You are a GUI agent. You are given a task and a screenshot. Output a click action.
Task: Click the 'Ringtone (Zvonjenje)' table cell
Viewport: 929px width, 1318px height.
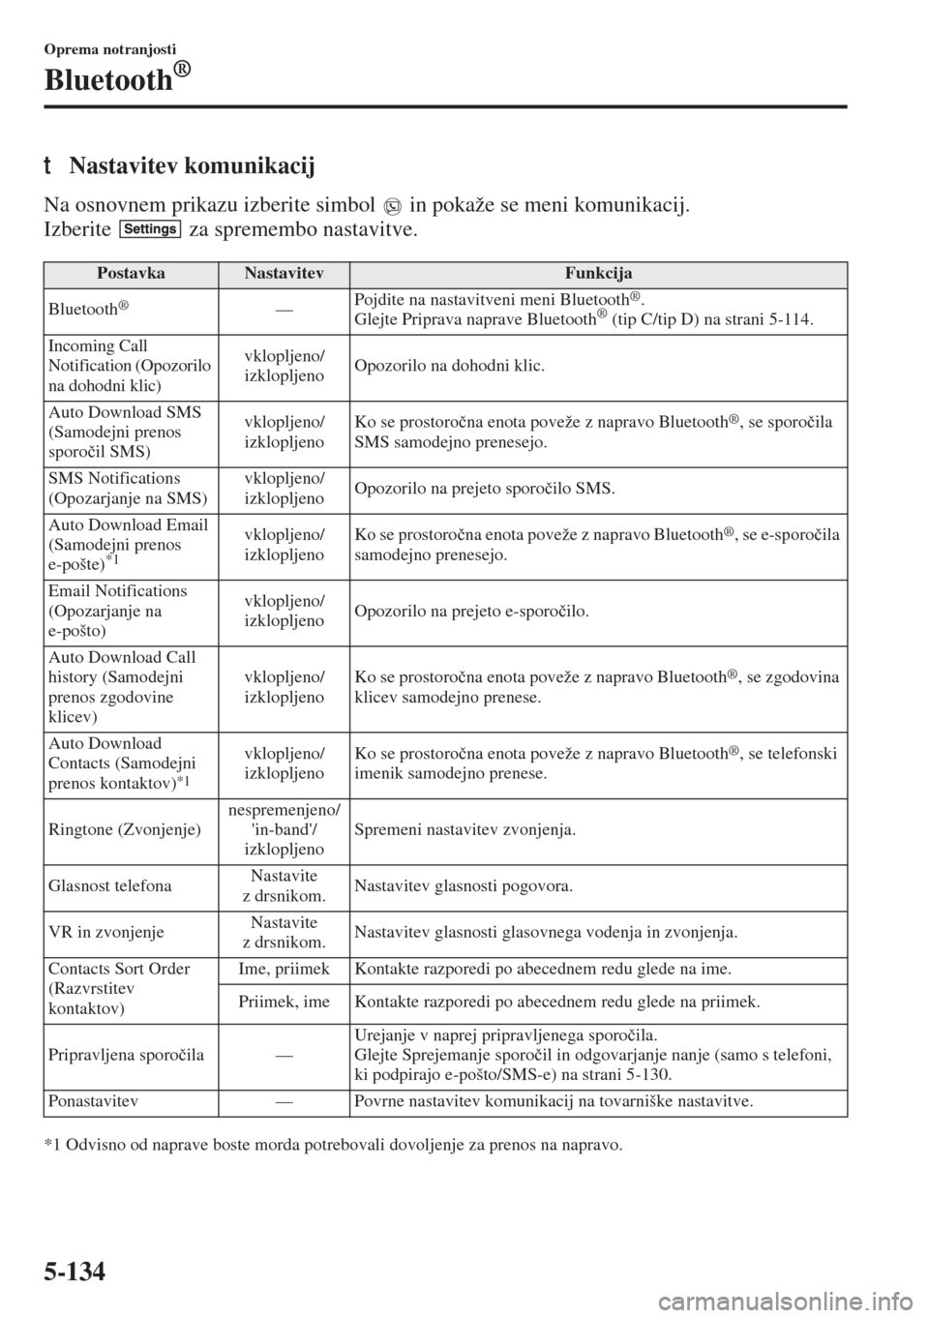point(131,830)
